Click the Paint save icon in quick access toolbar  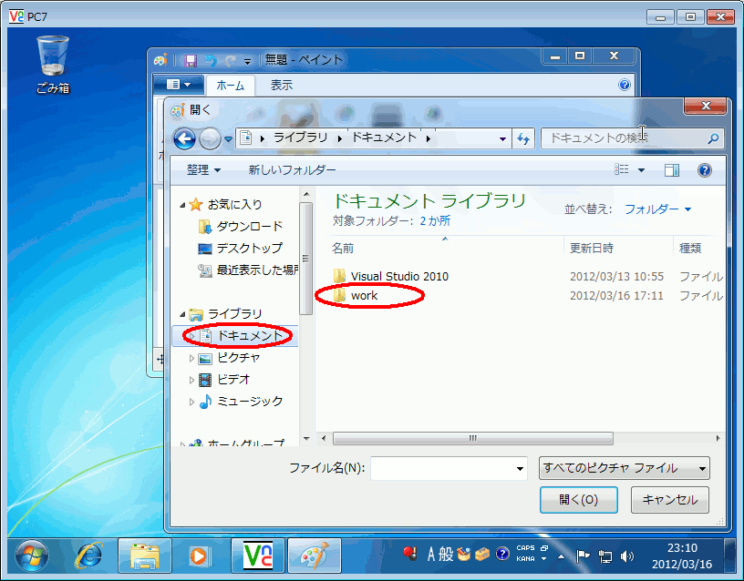pyautogui.click(x=191, y=61)
